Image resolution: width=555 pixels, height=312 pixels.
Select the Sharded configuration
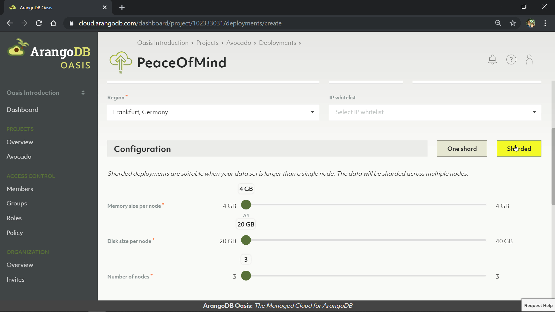click(519, 148)
